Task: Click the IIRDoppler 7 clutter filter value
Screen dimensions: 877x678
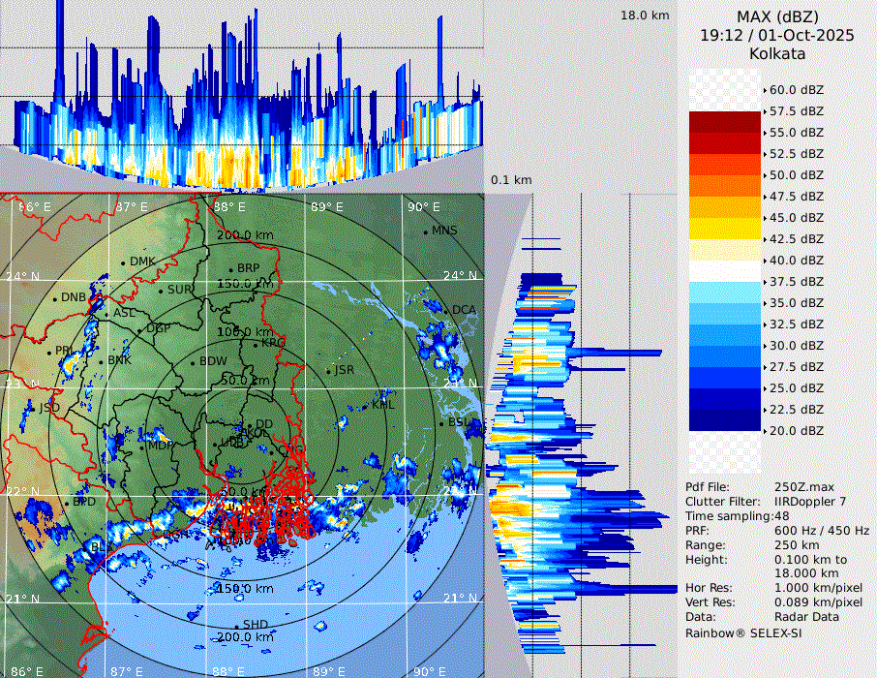Action: pyautogui.click(x=810, y=502)
